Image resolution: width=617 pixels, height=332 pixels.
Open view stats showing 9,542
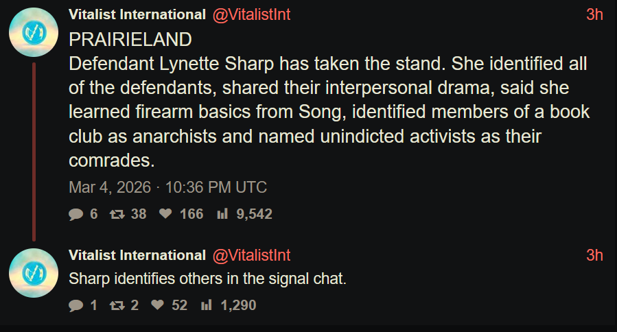tap(222, 214)
